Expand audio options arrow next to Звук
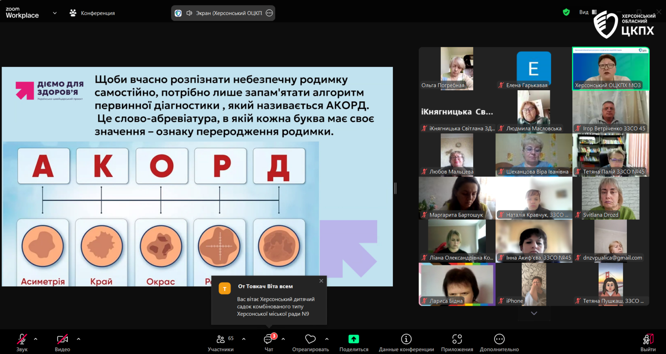The image size is (666, 354). pyautogui.click(x=36, y=339)
